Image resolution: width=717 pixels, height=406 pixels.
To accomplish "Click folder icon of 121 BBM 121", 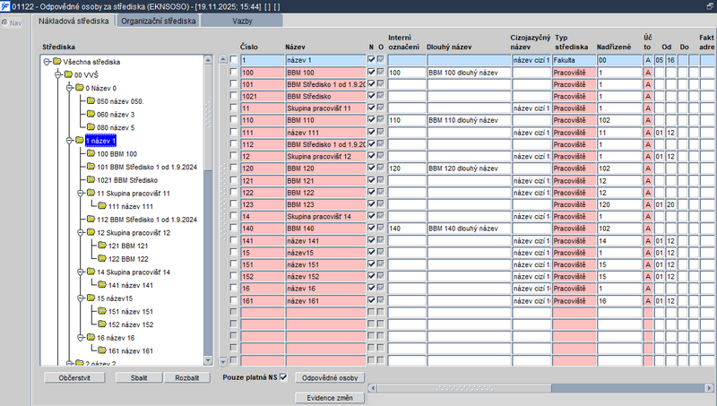I will pyautogui.click(x=102, y=246).
